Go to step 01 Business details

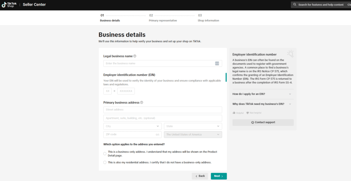110,18
